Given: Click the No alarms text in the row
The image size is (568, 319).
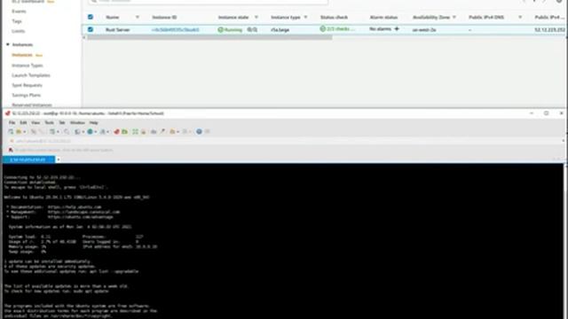Looking at the screenshot, I should click(380, 28).
